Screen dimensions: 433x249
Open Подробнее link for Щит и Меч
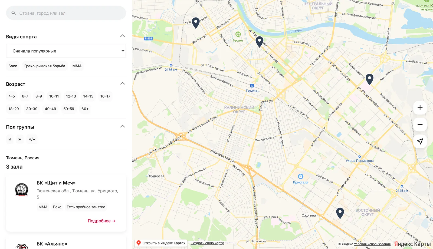[102, 221]
